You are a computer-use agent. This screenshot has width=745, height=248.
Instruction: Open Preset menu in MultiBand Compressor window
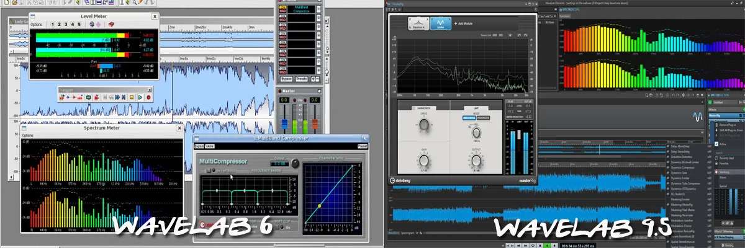tap(362, 146)
